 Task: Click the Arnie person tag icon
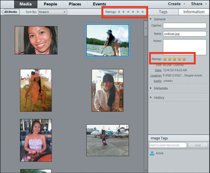pyautogui.click(x=152, y=153)
